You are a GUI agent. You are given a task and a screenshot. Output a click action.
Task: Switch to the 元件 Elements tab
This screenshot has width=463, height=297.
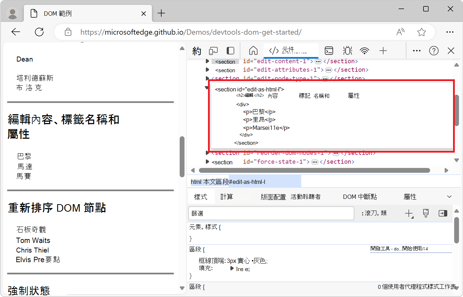[x=291, y=51]
